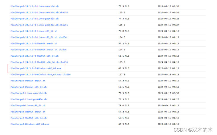Image resolution: width=217 pixels, height=135 pixels.
Task: Open Miniforge3-24.3.0-0-Linux-ppc64le.sh.sha256 link
Action: click(x=39, y=25)
